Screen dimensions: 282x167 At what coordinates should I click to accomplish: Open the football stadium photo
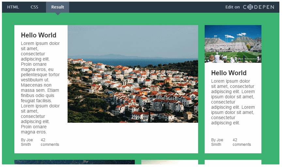click(x=233, y=44)
